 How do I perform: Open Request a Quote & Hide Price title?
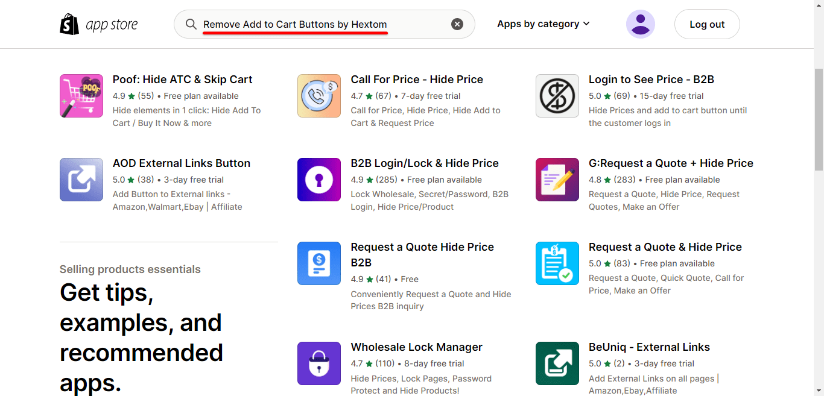pyautogui.click(x=665, y=247)
